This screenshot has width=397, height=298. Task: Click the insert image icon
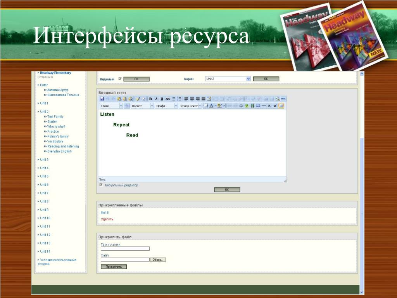coord(247,106)
